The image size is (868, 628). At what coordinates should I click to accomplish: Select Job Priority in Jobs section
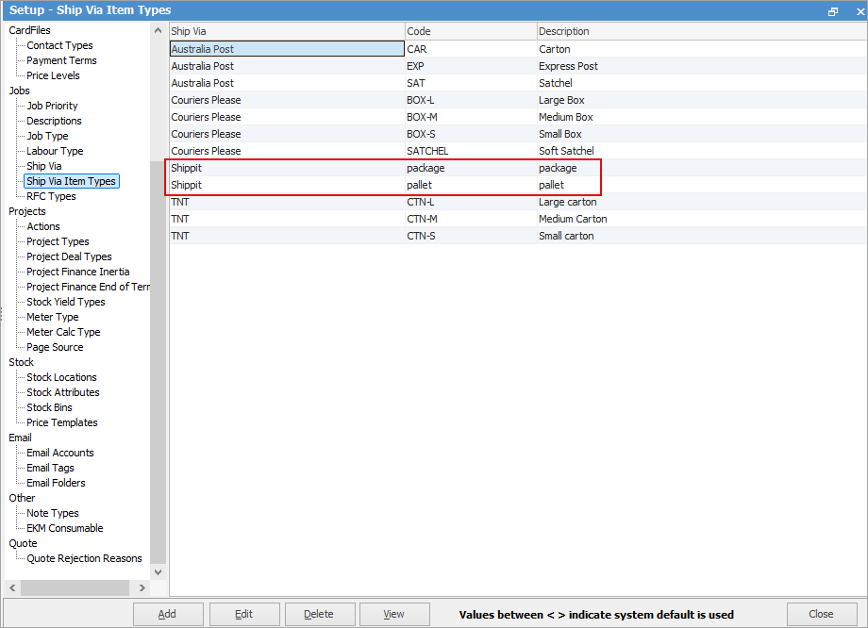tap(53, 106)
